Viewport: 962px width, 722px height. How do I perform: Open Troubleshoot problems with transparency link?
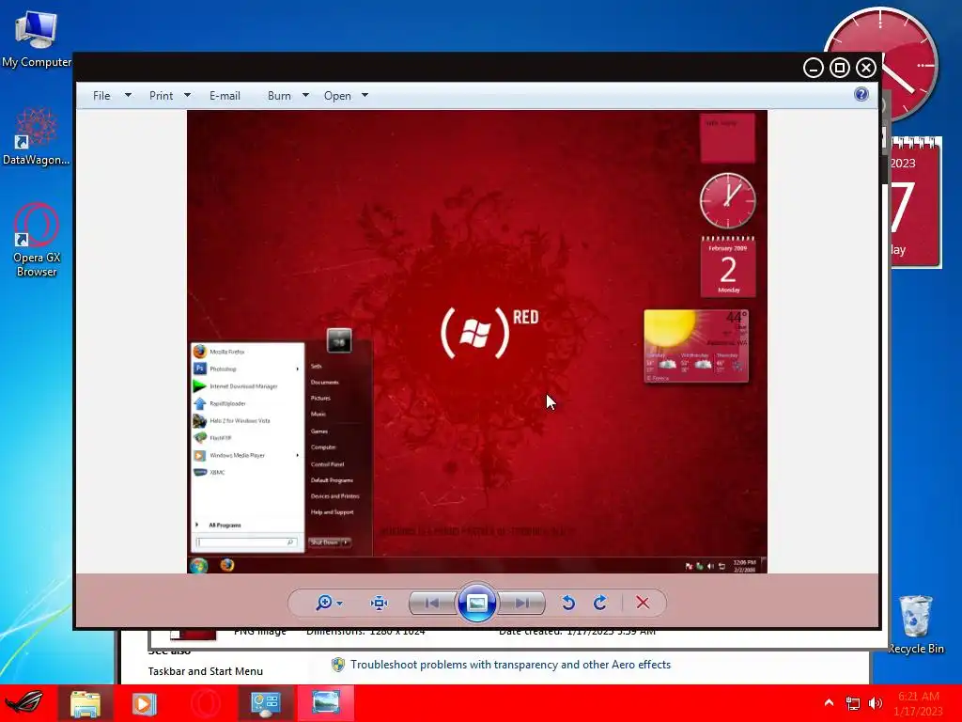(x=510, y=665)
